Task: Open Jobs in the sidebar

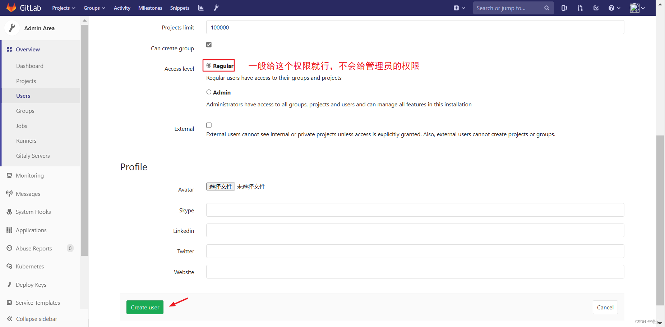Action: pos(22,126)
